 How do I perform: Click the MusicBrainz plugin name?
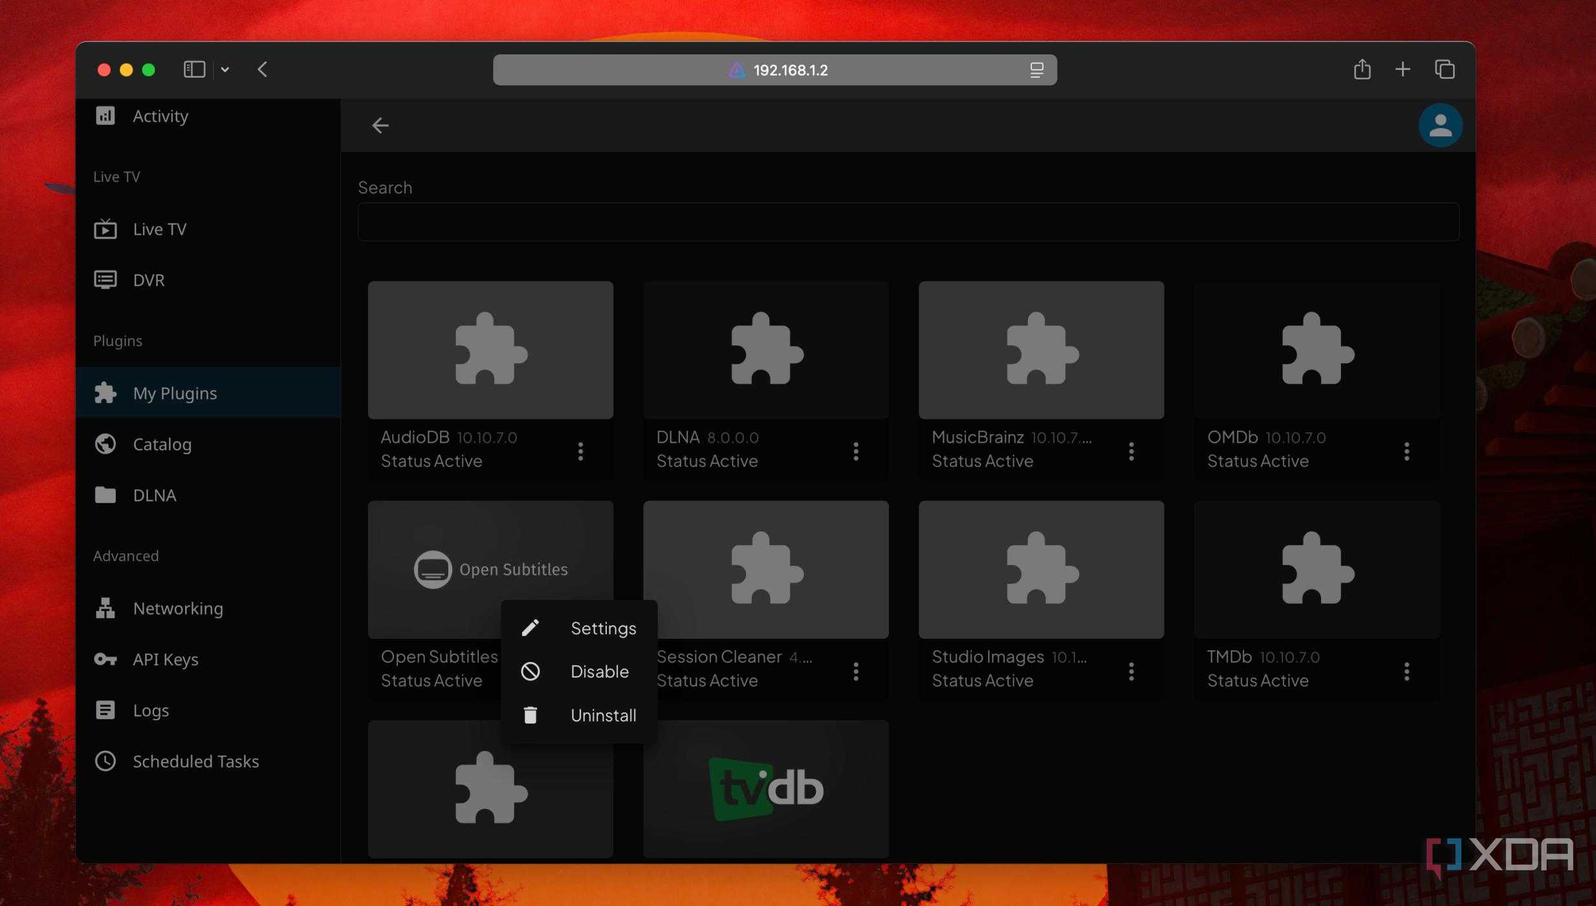[978, 437]
